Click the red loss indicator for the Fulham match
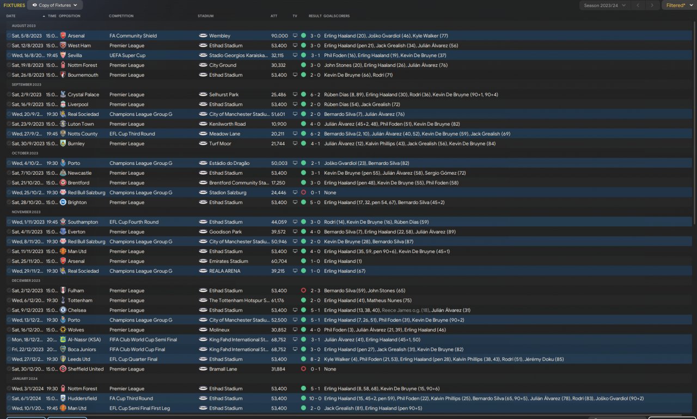Image resolution: width=697 pixels, height=419 pixels. pyautogui.click(x=303, y=291)
